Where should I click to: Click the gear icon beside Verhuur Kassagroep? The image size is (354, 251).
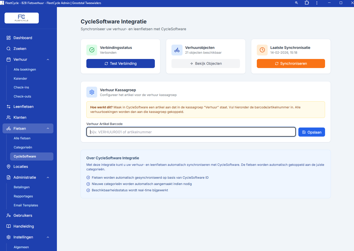coord(92,92)
